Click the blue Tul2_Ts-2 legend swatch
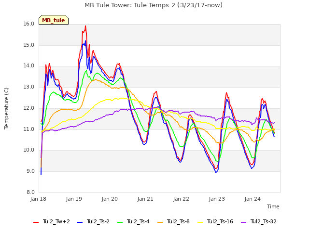 pyautogui.click(x=80, y=222)
